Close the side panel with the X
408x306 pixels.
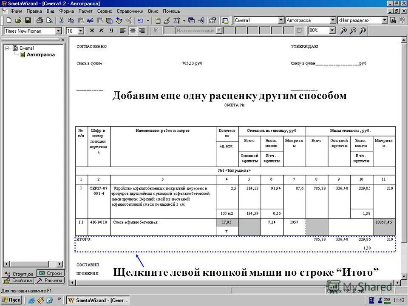point(63,40)
